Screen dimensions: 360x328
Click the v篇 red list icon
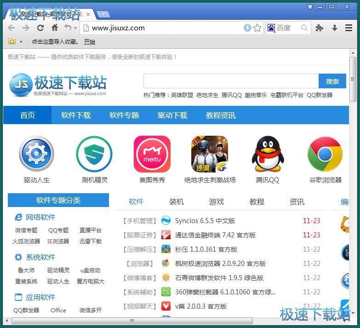click(x=166, y=306)
